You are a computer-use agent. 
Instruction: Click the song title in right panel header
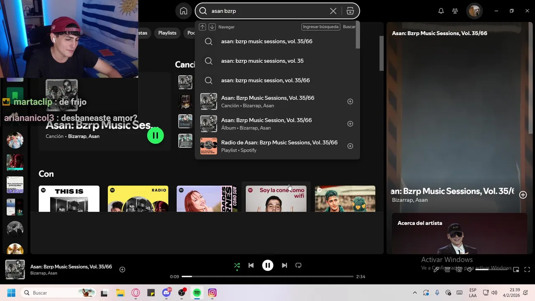click(440, 33)
